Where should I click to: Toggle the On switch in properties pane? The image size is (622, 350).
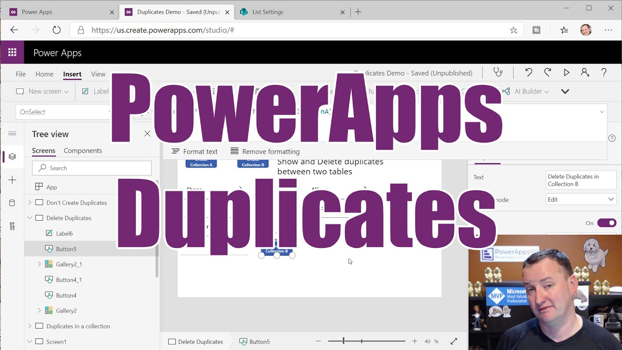(606, 223)
